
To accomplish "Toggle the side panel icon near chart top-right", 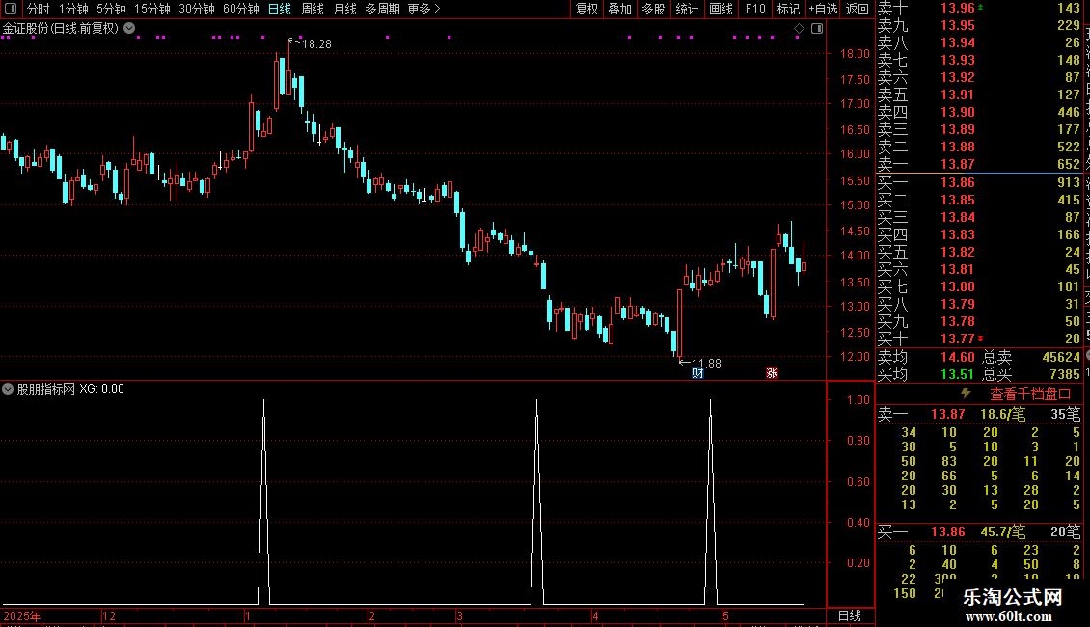I will click(818, 29).
